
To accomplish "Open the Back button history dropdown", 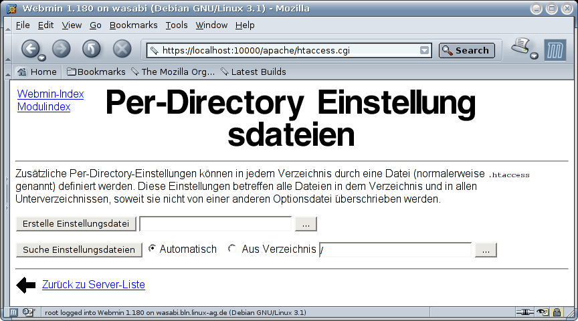I will coord(41,58).
